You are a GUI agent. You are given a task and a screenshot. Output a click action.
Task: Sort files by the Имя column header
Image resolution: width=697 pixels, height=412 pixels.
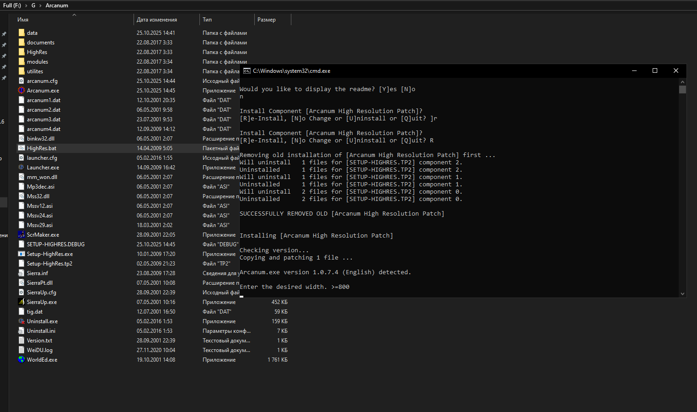(23, 20)
